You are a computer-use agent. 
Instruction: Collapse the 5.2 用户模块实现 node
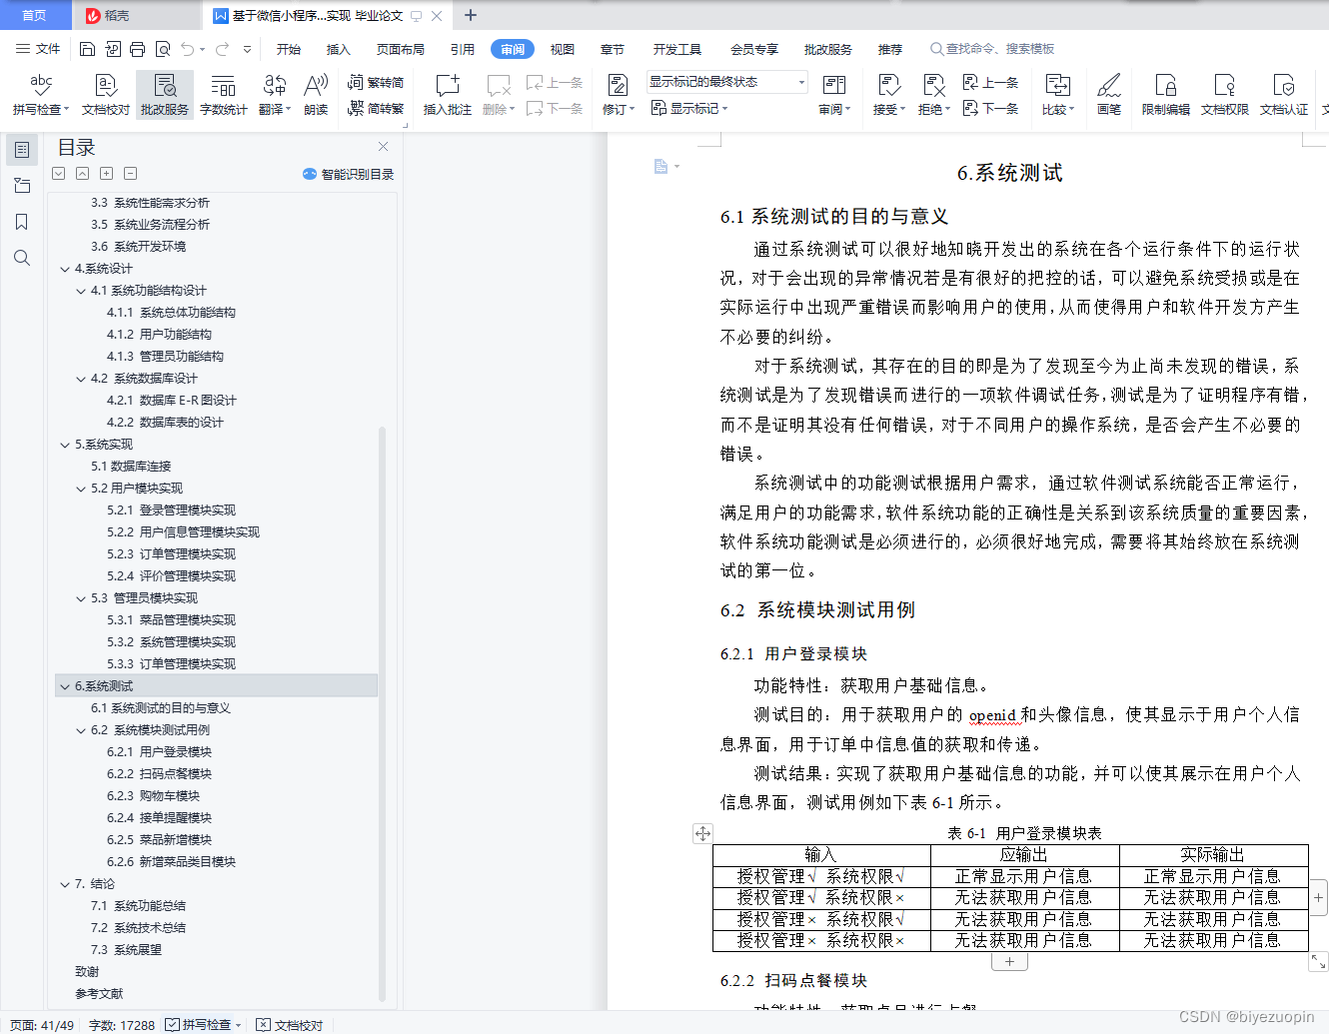pyautogui.click(x=81, y=489)
